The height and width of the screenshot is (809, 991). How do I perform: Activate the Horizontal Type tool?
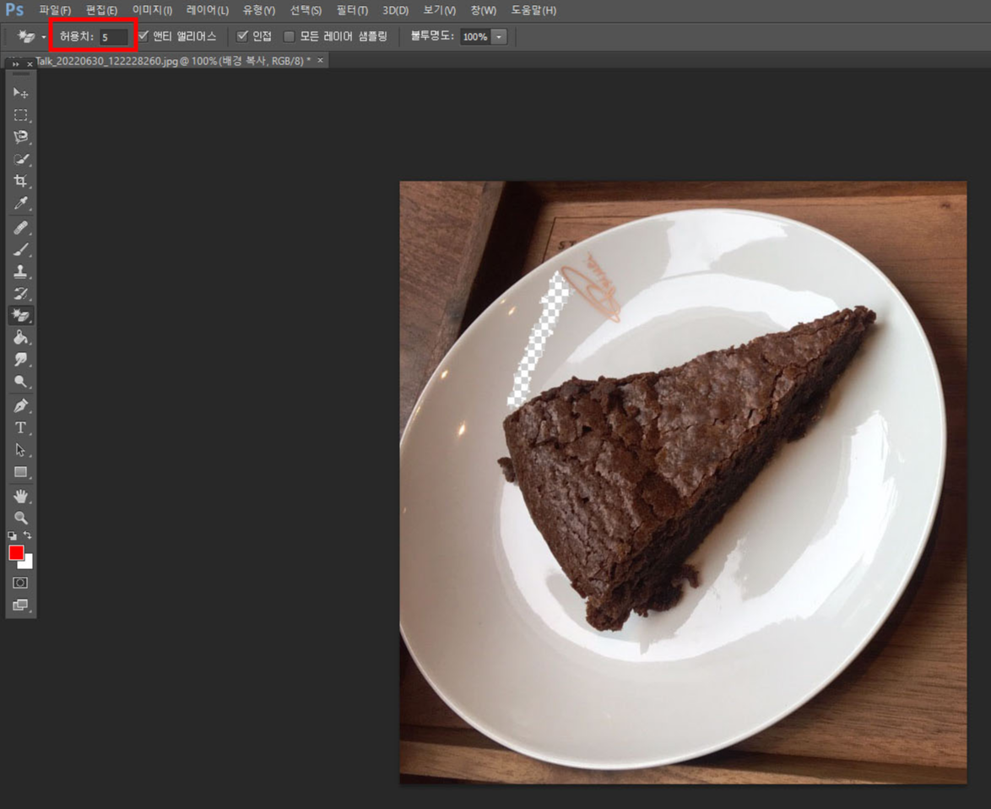(x=21, y=428)
